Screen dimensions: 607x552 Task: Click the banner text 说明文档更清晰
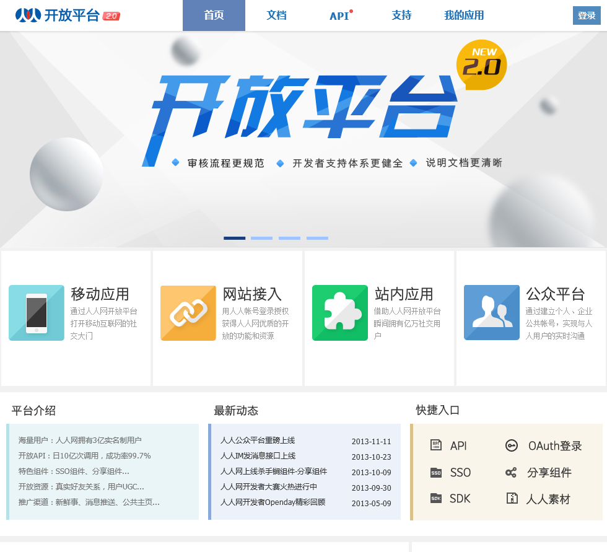click(x=464, y=162)
